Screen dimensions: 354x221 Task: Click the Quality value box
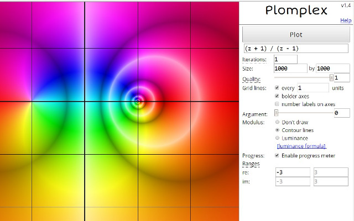coord(342,78)
